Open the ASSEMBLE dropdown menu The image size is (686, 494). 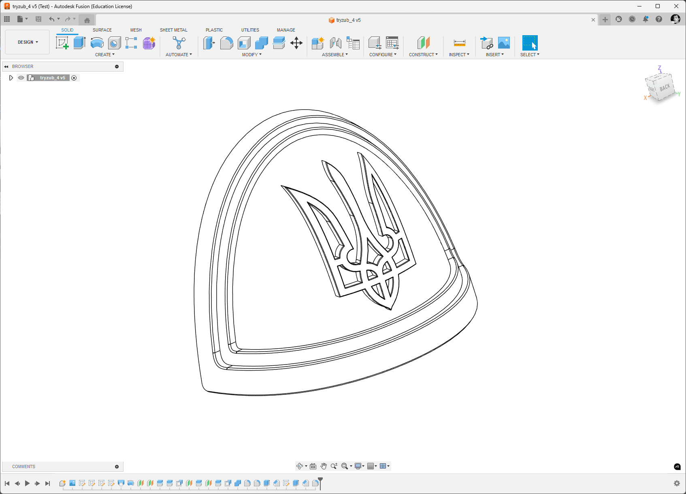coord(335,55)
